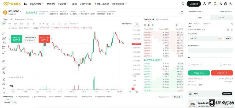Switch to the Info tab
Viewport: 235px width, 108px height.
pos(11,19)
